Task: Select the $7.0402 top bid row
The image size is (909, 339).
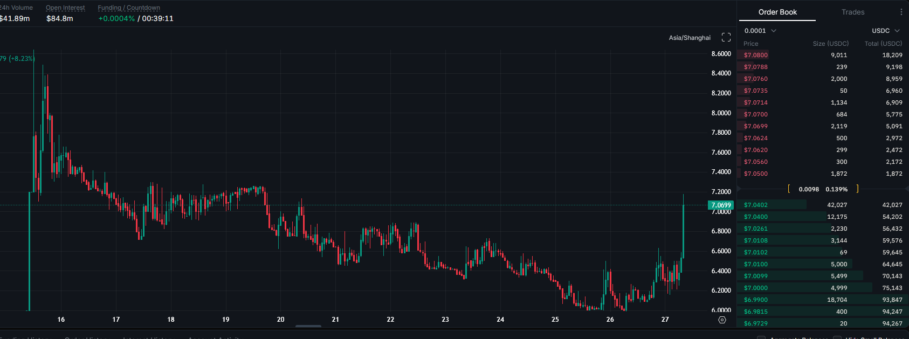Action: coord(823,205)
